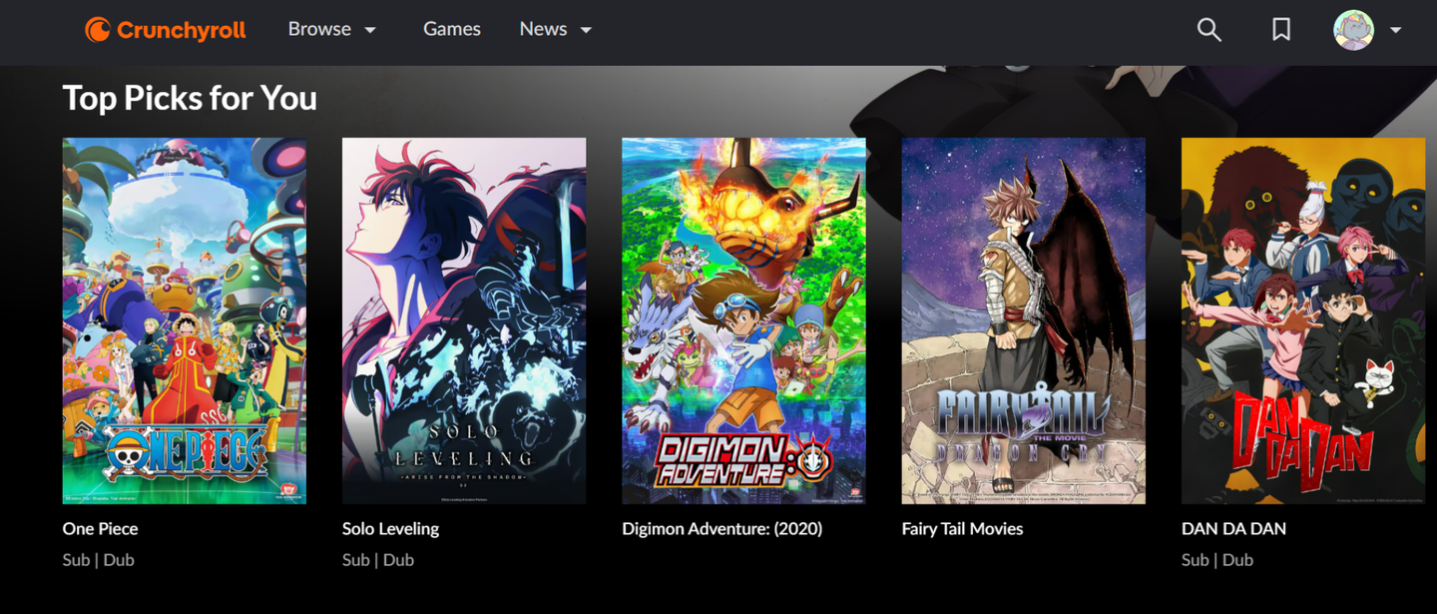The width and height of the screenshot is (1437, 614).
Task: Open the watchlist bookmark icon
Action: [x=1281, y=30]
